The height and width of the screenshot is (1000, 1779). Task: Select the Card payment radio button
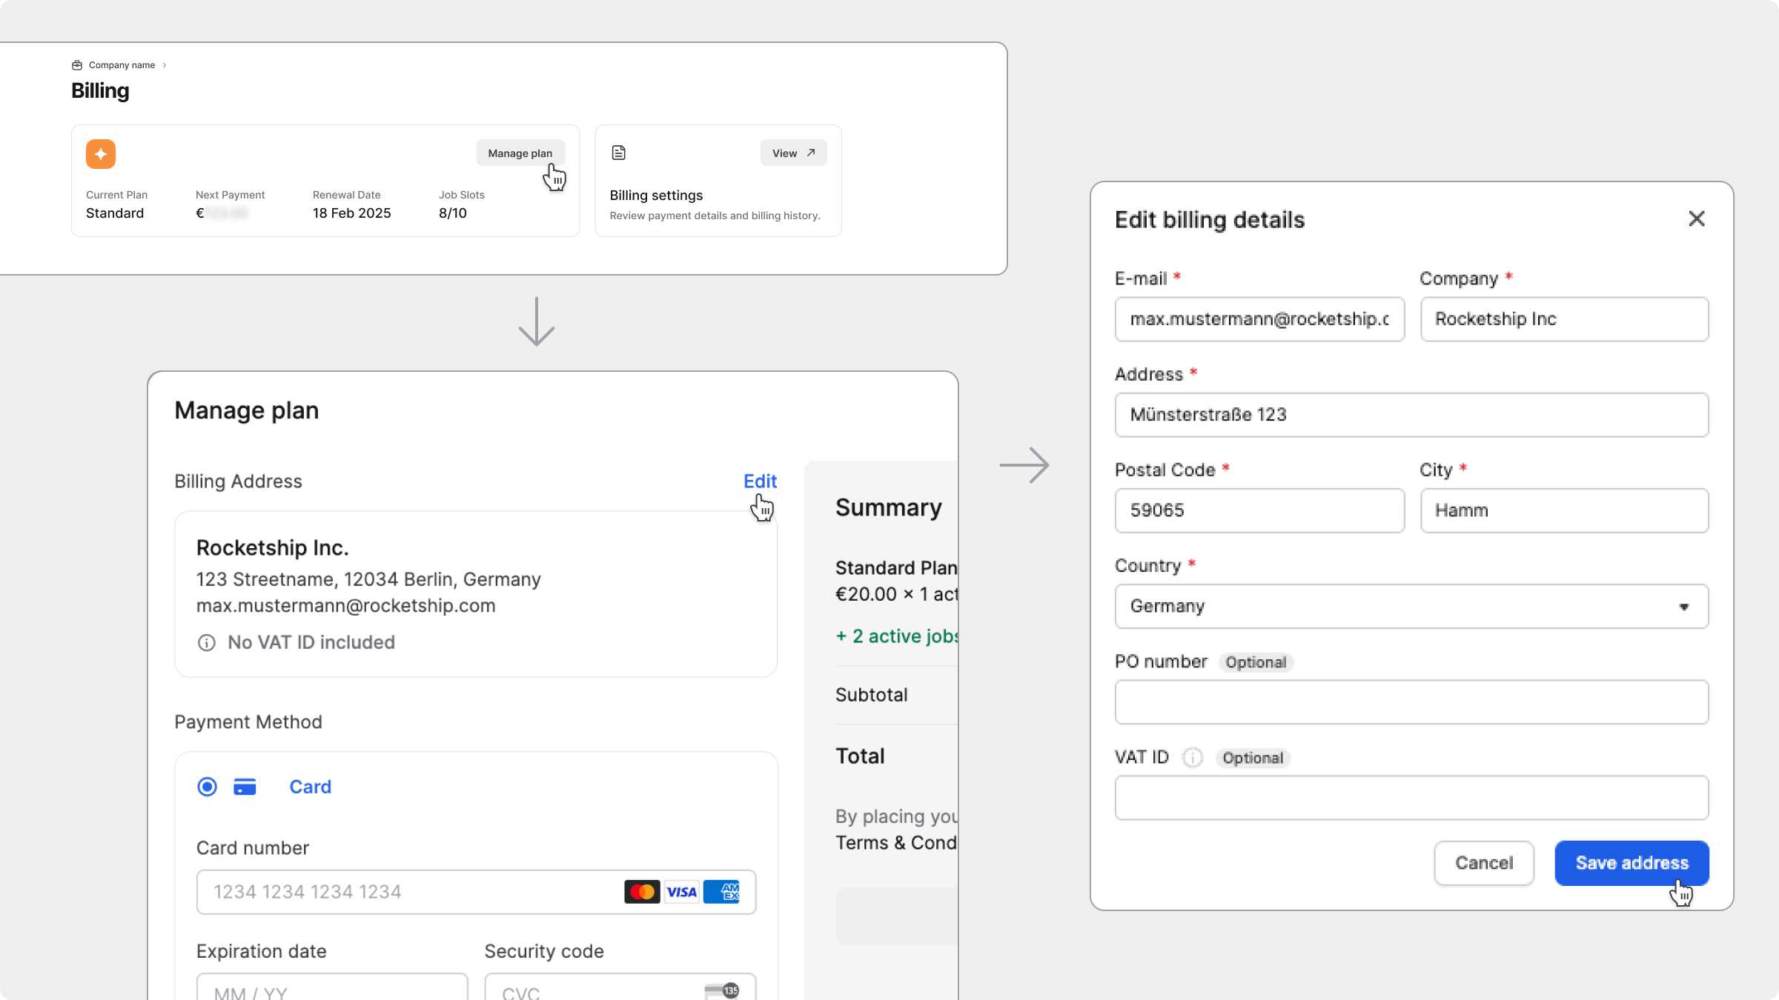tap(208, 787)
